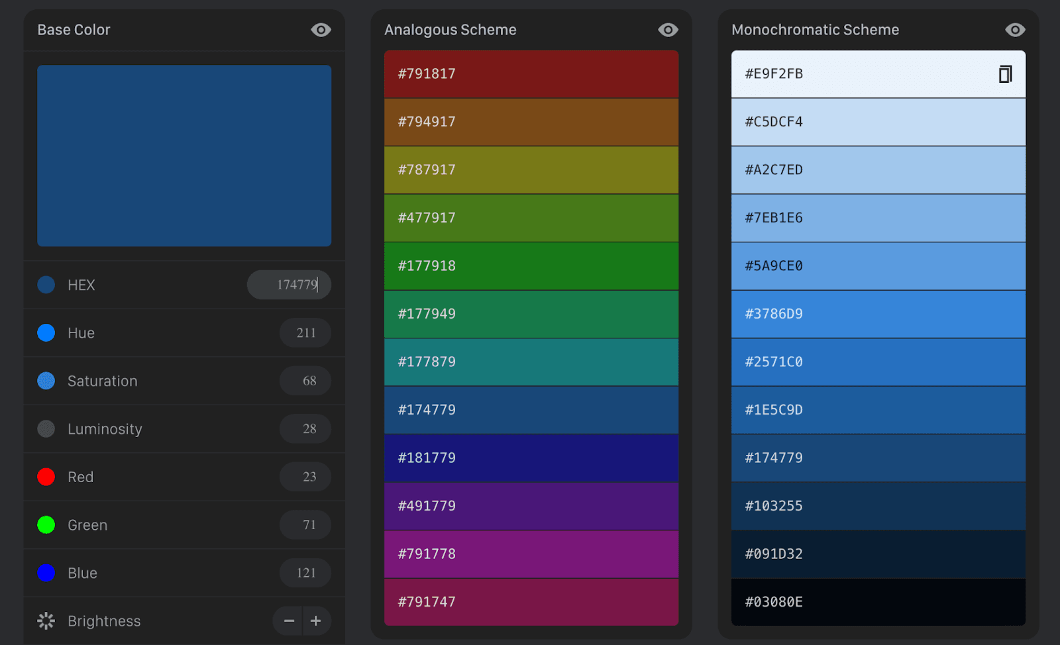Select the red circle icon beside Red

tap(46, 476)
